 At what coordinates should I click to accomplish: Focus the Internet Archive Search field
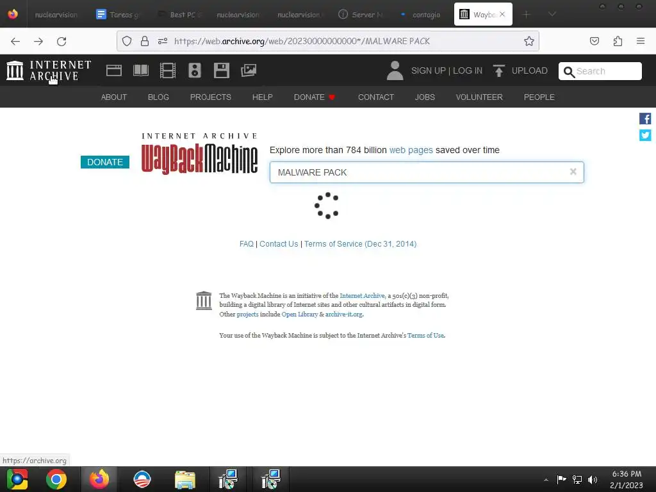point(600,71)
